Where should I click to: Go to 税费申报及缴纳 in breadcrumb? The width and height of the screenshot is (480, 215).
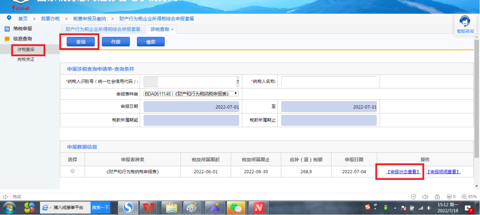point(89,19)
